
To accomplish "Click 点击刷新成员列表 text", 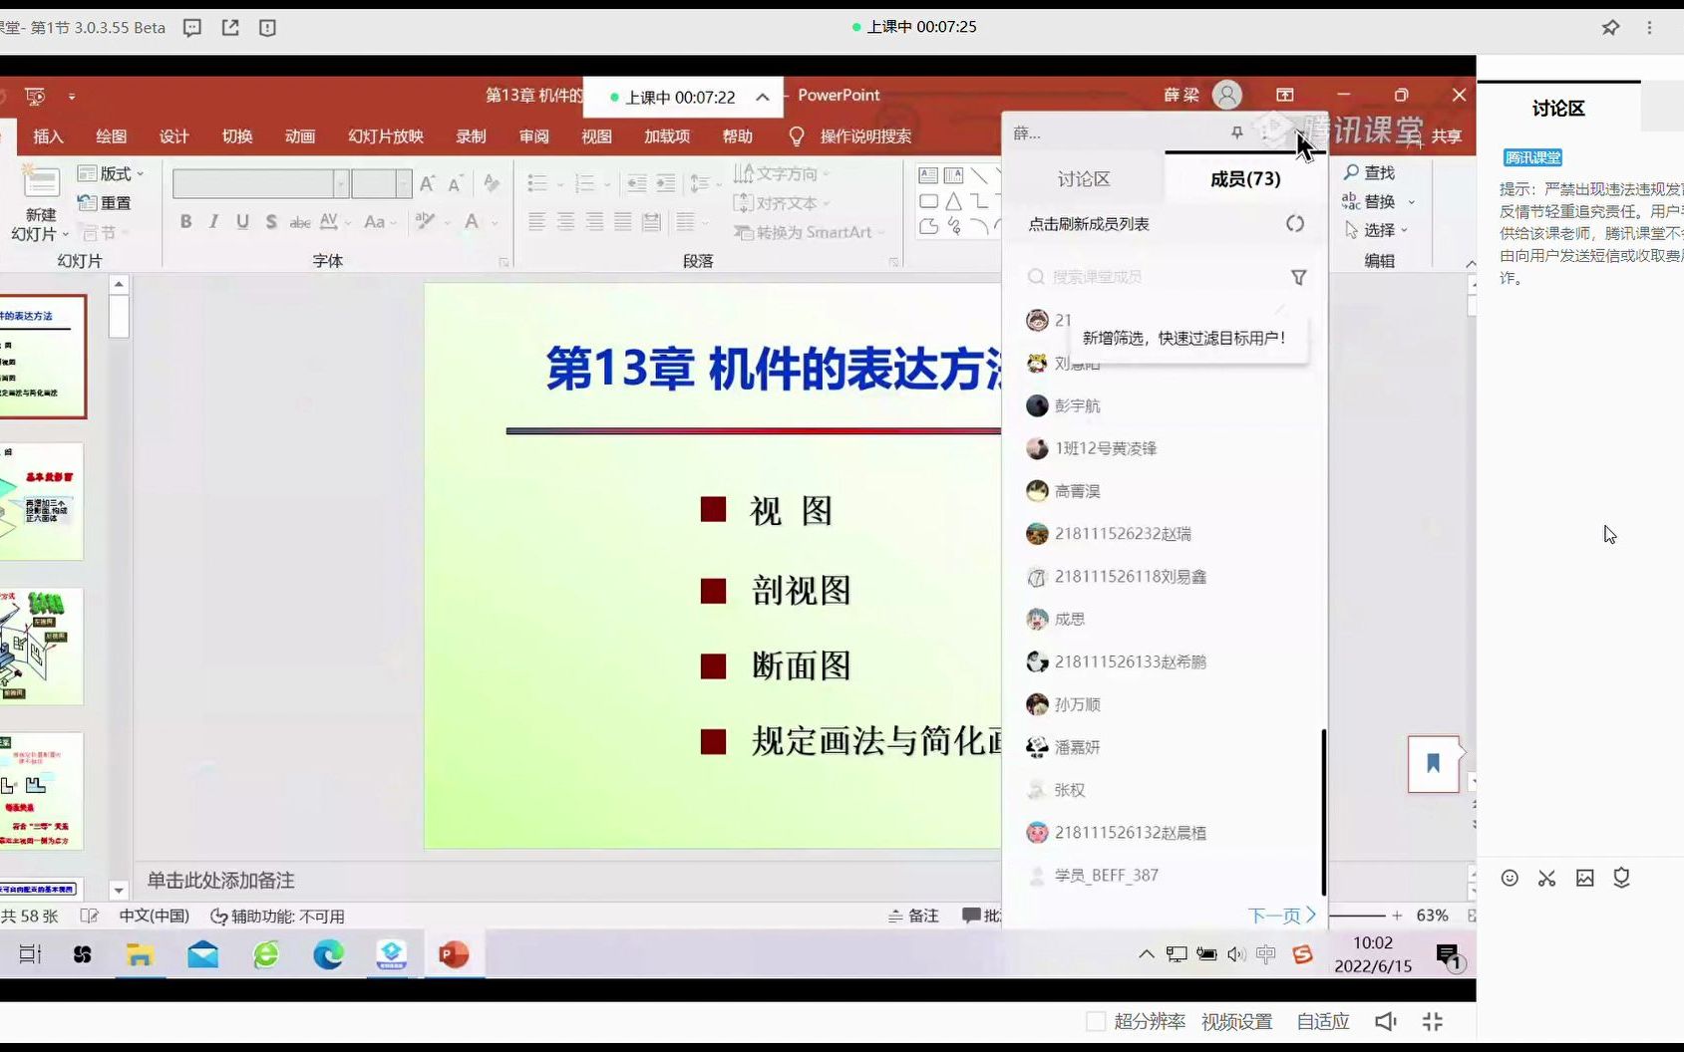I will tap(1089, 224).
